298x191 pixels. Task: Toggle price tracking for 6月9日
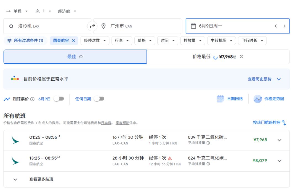59,99
